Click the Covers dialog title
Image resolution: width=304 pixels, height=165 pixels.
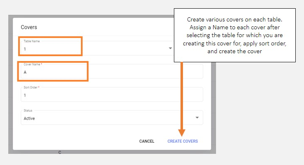29,27
